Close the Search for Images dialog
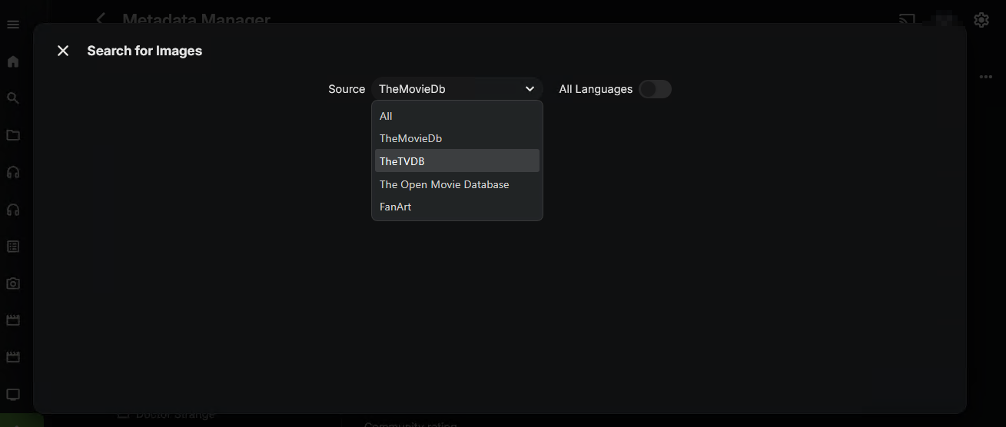Screen dimensions: 1006x427 pos(63,51)
